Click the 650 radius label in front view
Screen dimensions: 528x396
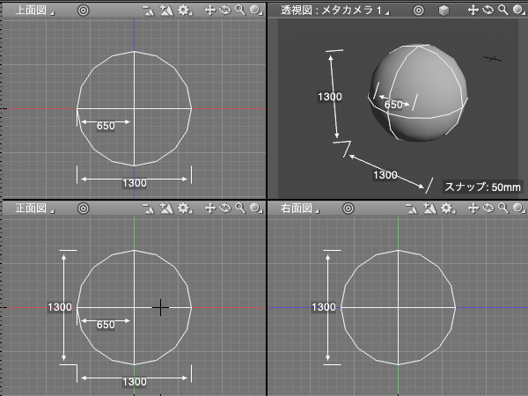(x=105, y=325)
